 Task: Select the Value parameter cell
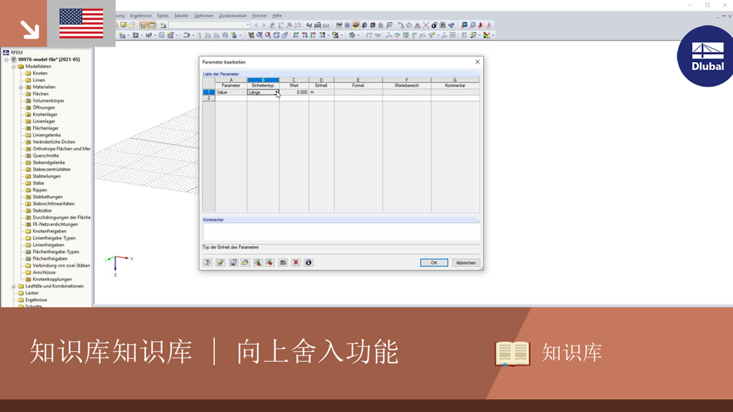[x=231, y=92]
